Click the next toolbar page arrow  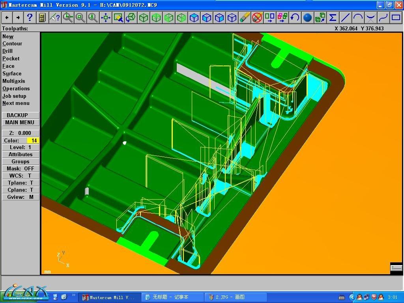coord(18,18)
